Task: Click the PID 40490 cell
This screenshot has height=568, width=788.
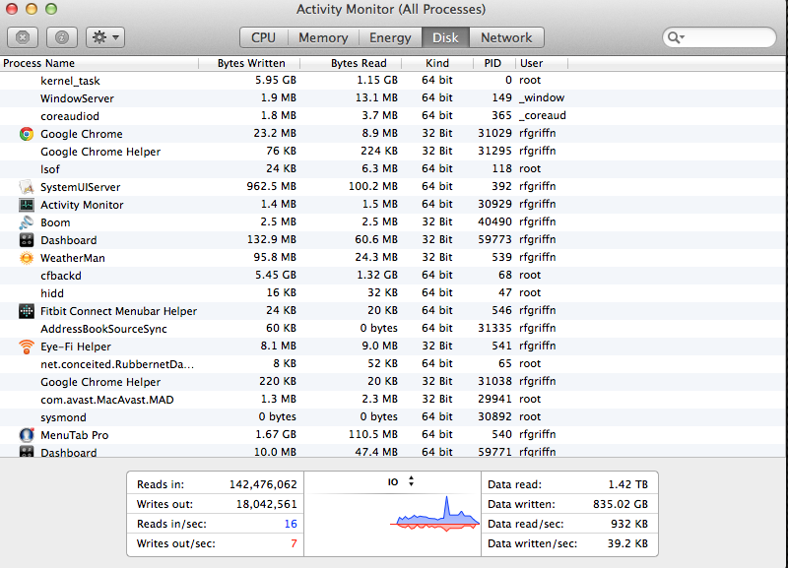Action: 494,221
